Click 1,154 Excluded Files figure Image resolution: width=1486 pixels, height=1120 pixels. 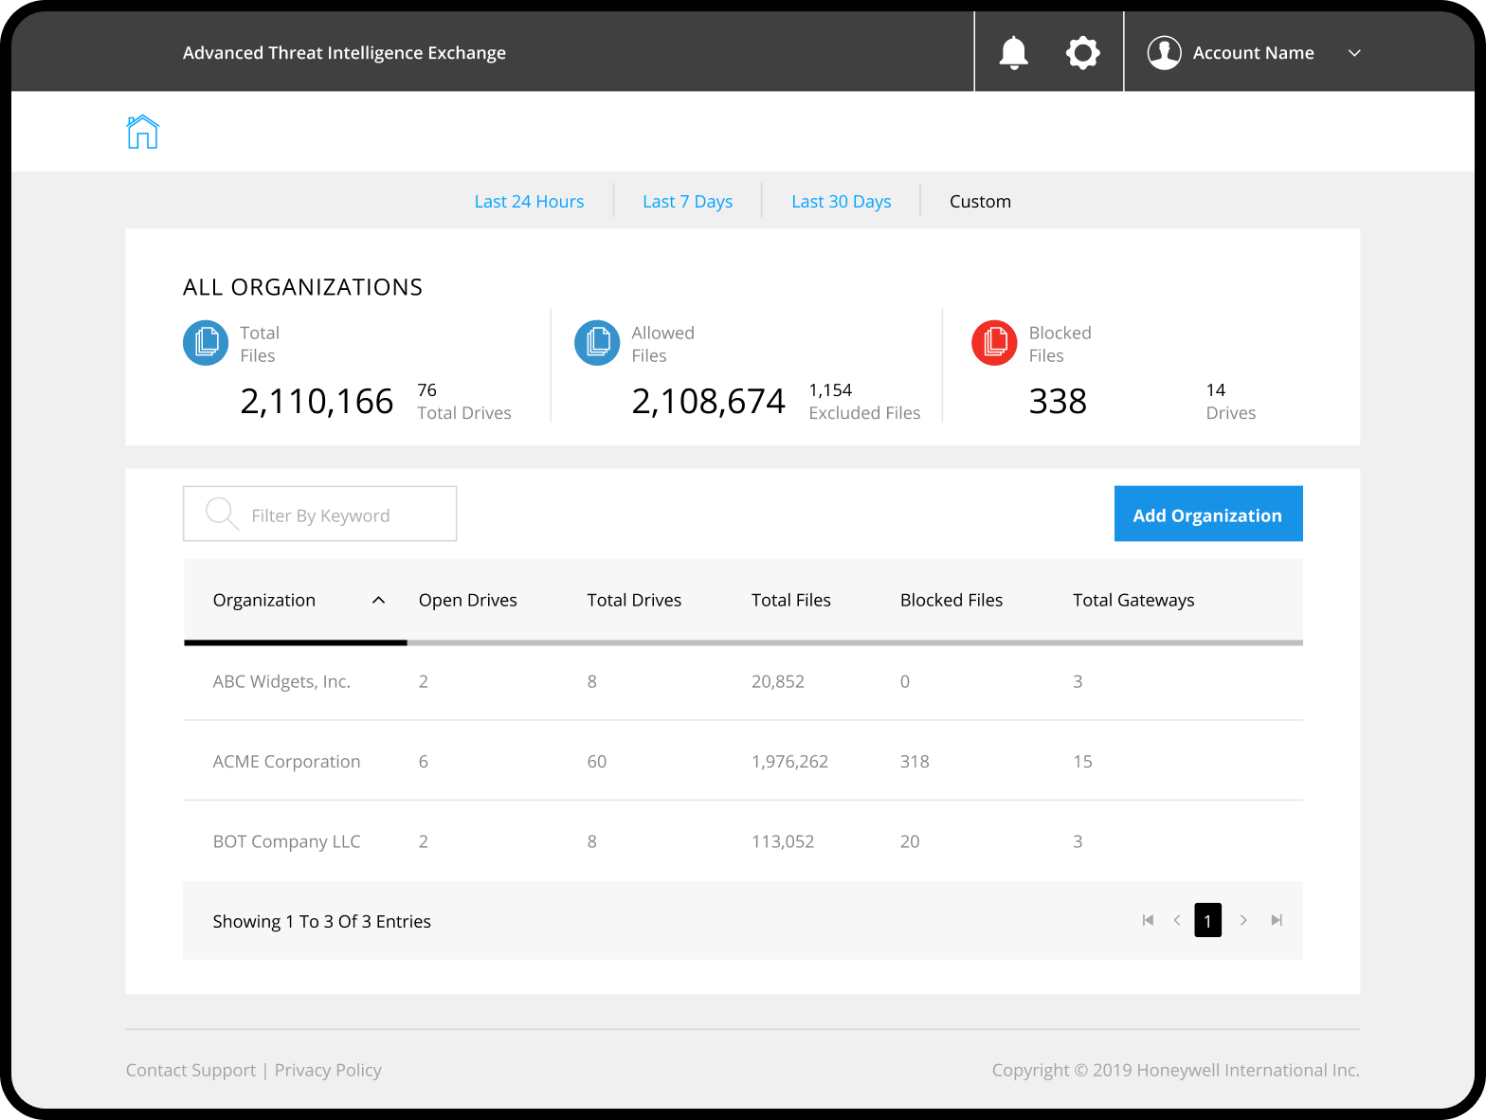[864, 402]
